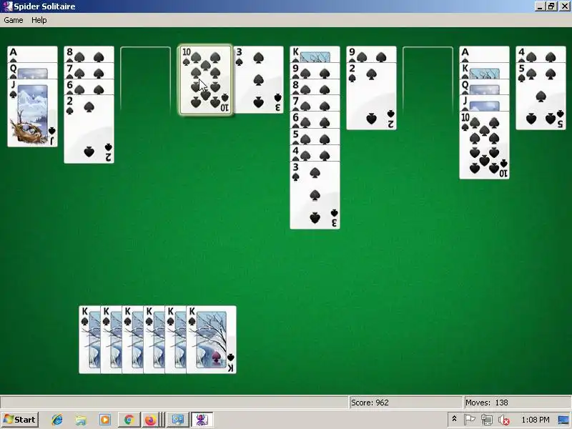Click the Ace sitting above the King
This screenshot has width=572, height=429.
485,54
